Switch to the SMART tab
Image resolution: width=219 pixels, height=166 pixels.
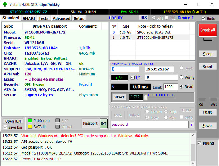29,18
